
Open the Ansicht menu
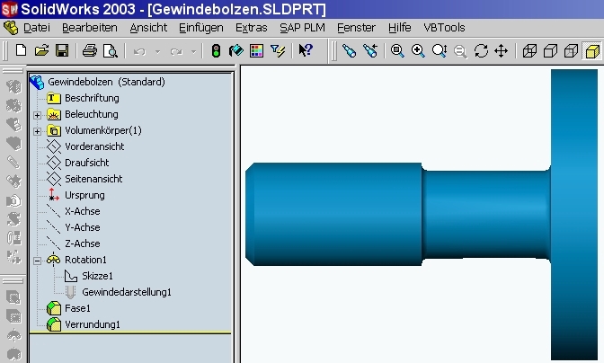point(148,28)
